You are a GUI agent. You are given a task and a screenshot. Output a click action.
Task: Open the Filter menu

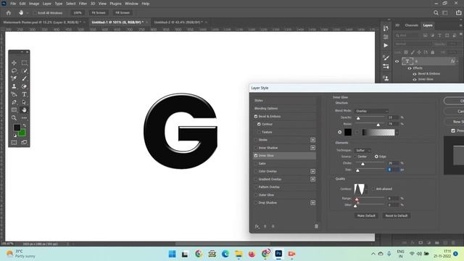click(83, 4)
